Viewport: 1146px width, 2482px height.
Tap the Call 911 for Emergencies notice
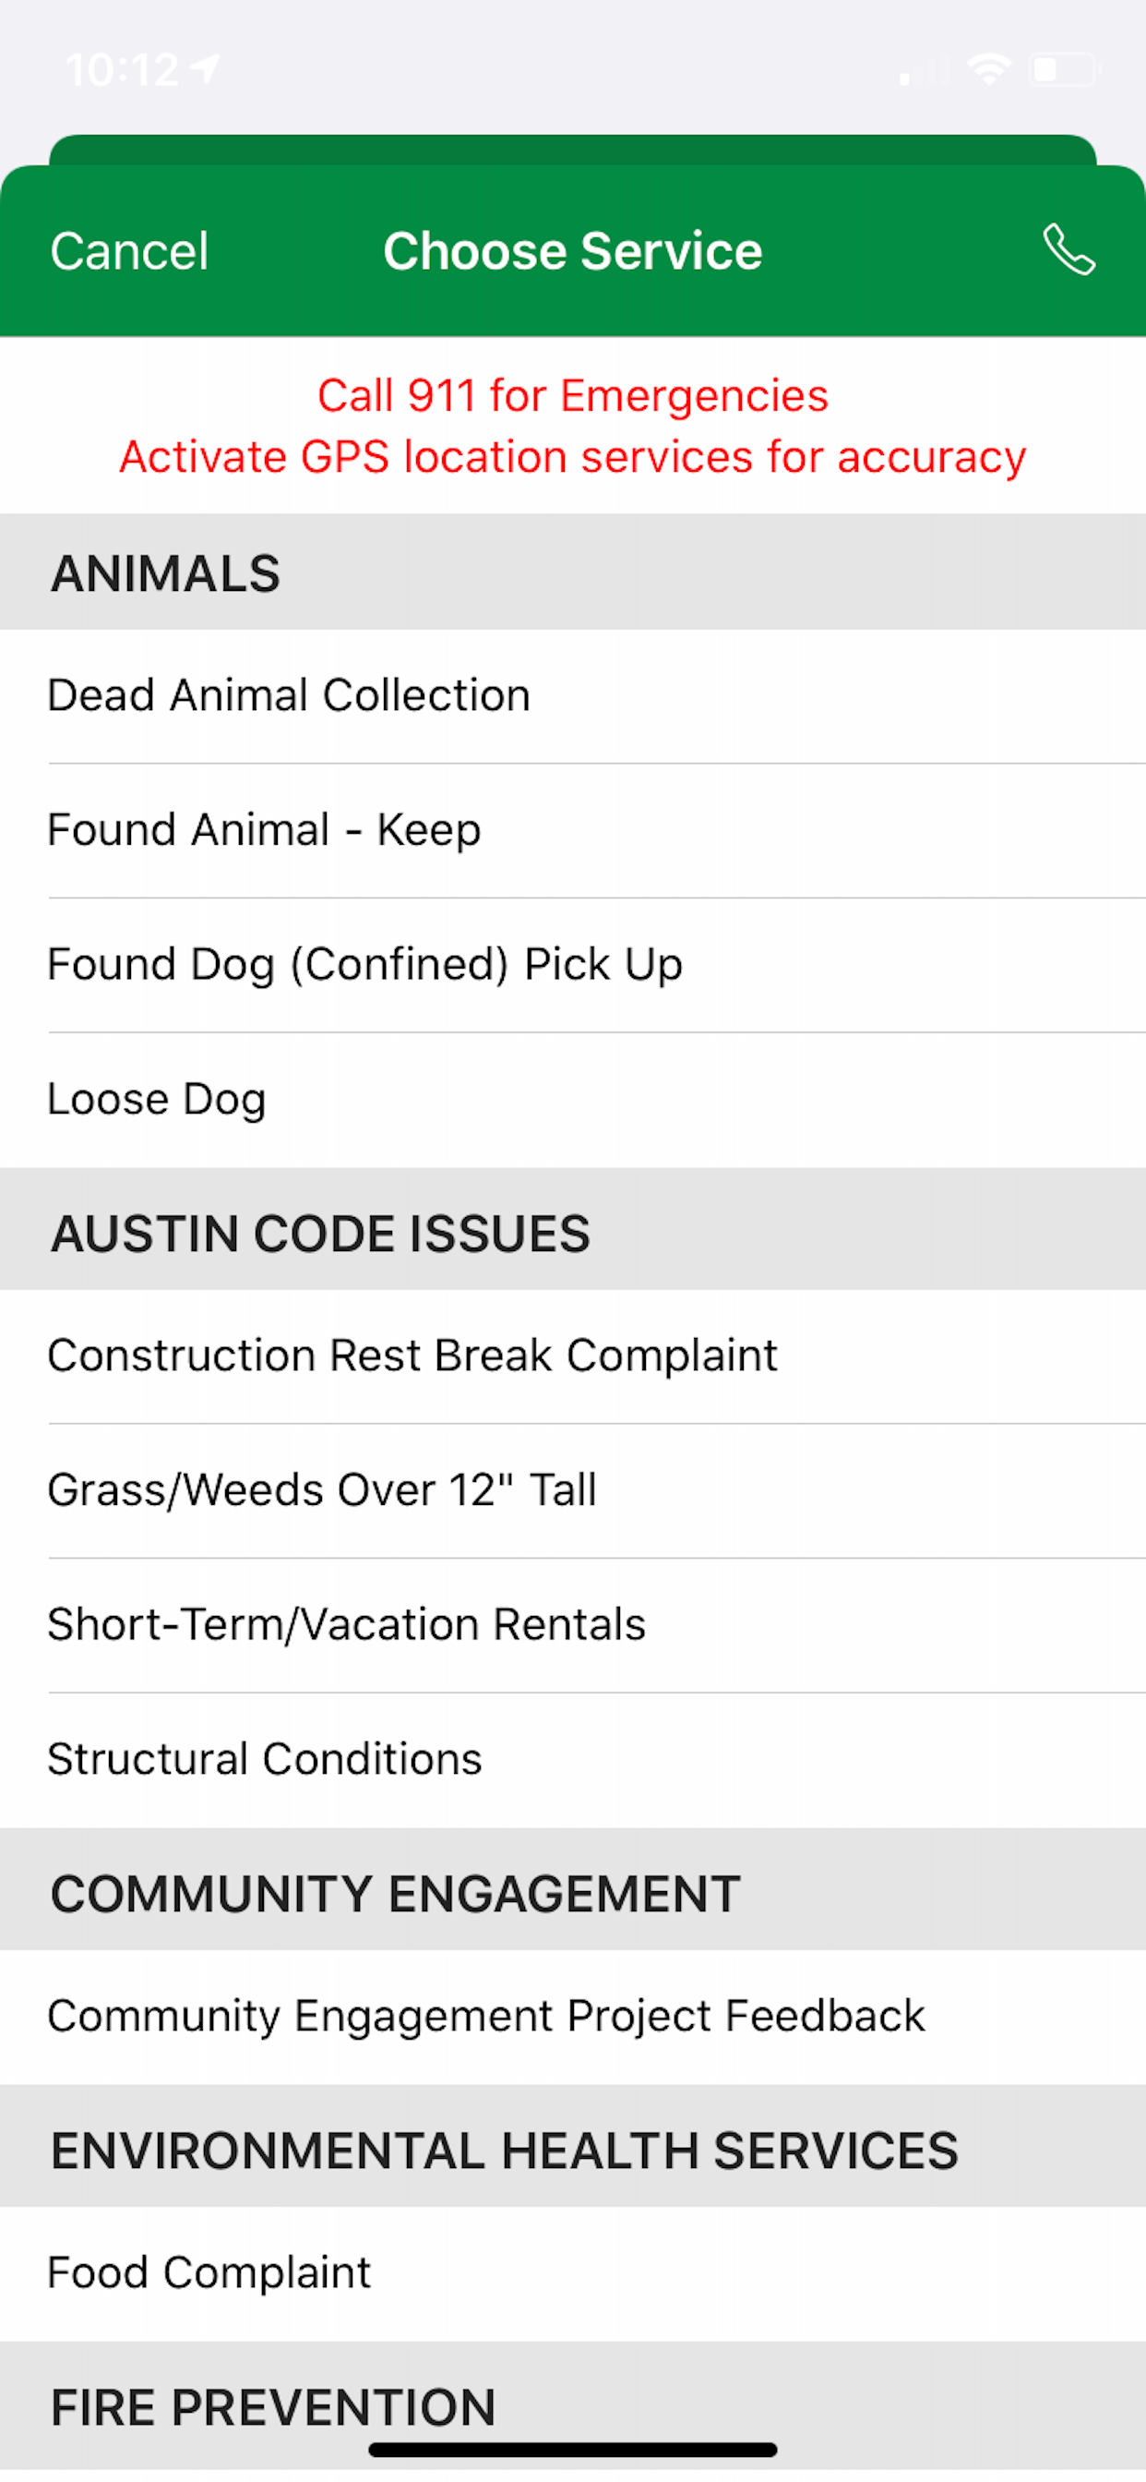pos(573,396)
